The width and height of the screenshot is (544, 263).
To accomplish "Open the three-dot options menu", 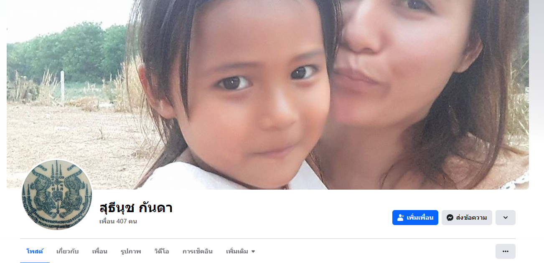I will (x=506, y=251).
